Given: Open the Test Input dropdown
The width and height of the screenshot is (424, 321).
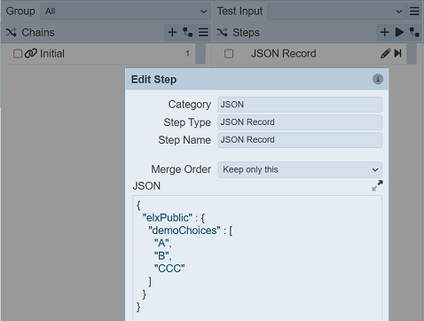Looking at the screenshot, I should pos(336,12).
